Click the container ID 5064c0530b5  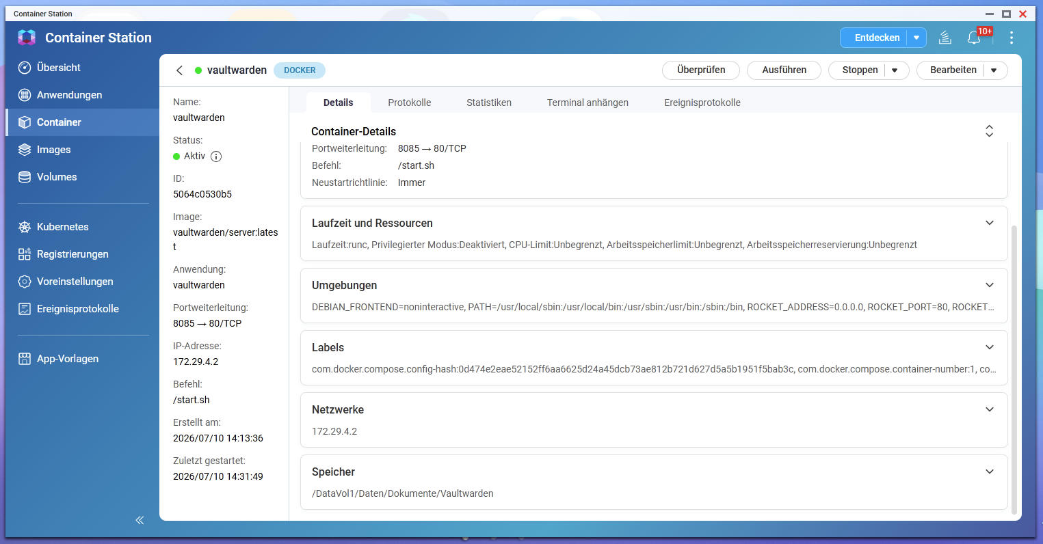202,194
